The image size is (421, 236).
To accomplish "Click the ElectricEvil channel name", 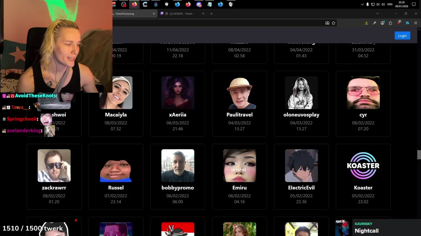I will (x=301, y=188).
